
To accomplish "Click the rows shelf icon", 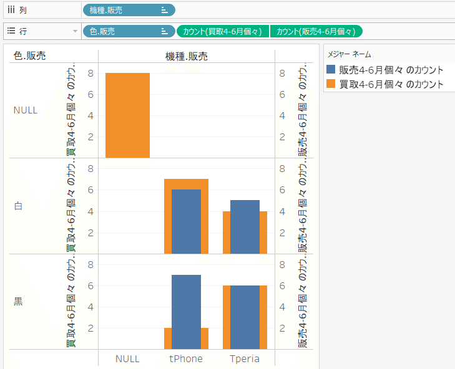I will 11,31.
